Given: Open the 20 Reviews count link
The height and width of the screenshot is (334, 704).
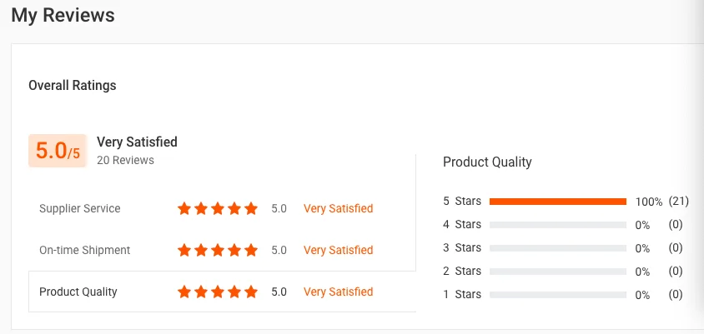Looking at the screenshot, I should (125, 160).
